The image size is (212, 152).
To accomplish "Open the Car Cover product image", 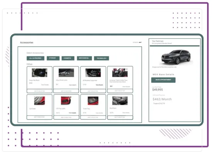I will coord(39,101).
